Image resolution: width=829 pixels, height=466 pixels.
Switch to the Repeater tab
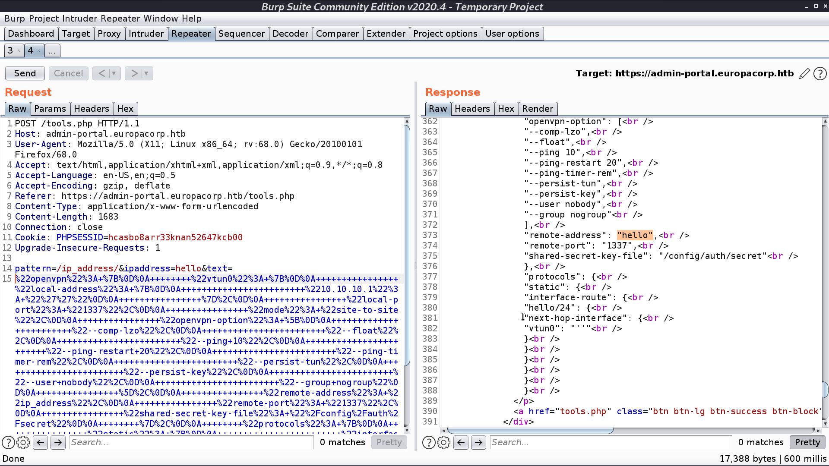(191, 34)
